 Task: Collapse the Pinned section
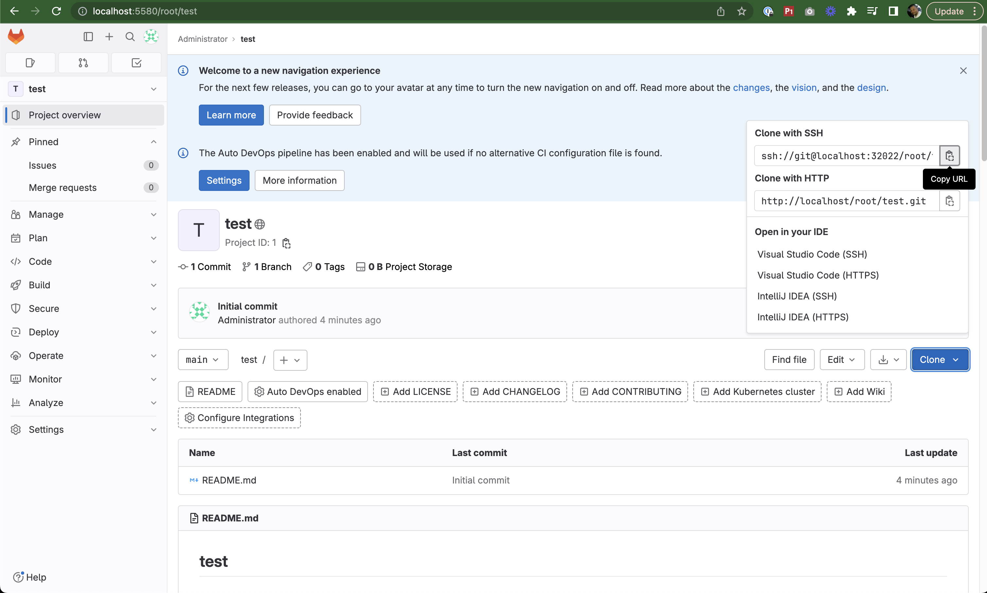pyautogui.click(x=153, y=142)
